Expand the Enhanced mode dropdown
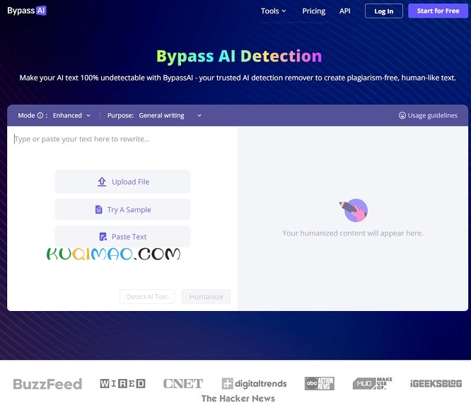Screen dimensions: 471x403 [x=71, y=116]
